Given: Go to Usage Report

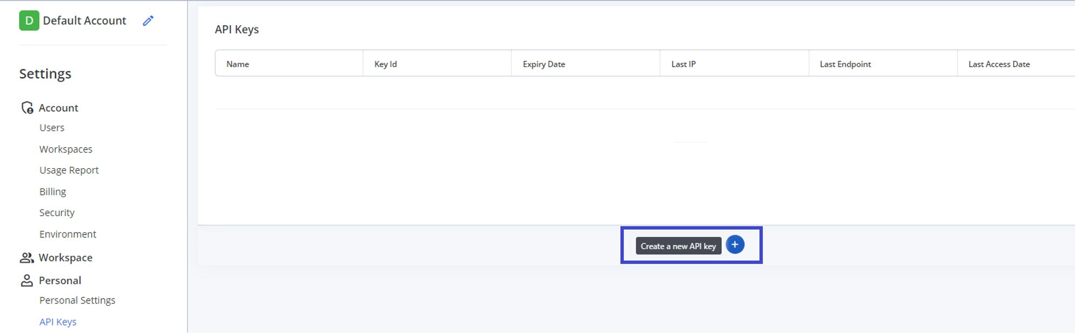Looking at the screenshot, I should 69,170.
